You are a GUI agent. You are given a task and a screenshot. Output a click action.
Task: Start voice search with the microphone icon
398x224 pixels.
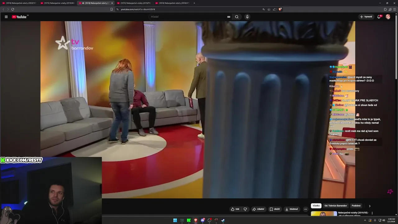(x=247, y=17)
